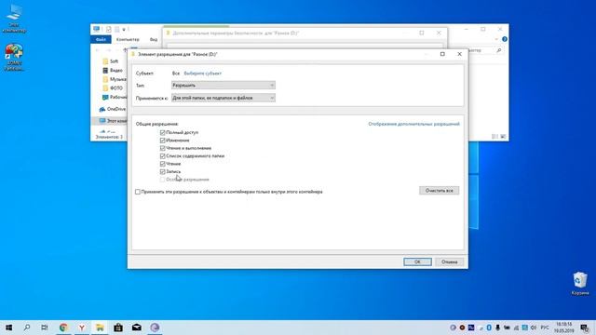Screen dimensions: 596x335
Task: Toggle the Чтение и выполнение checkbox
Action: [x=163, y=148]
